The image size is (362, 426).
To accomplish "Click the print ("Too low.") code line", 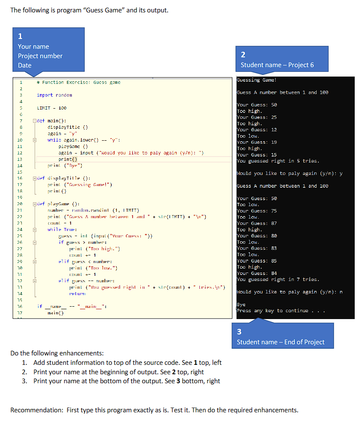I will [x=93, y=268].
